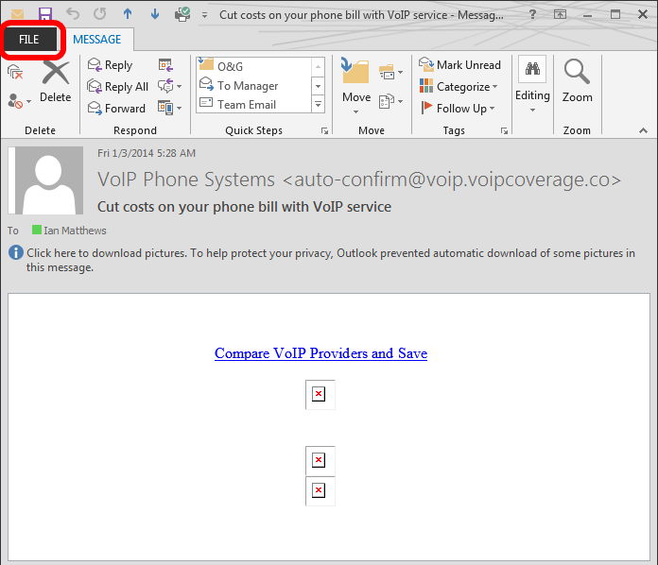Viewport: 658px width, 565px height.
Task: Open the FILE tab
Action: pyautogui.click(x=29, y=40)
